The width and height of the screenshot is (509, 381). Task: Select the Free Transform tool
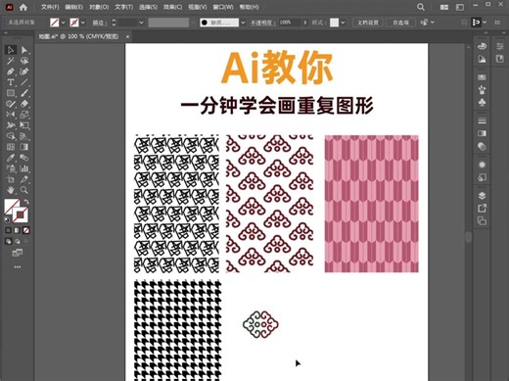[24, 125]
